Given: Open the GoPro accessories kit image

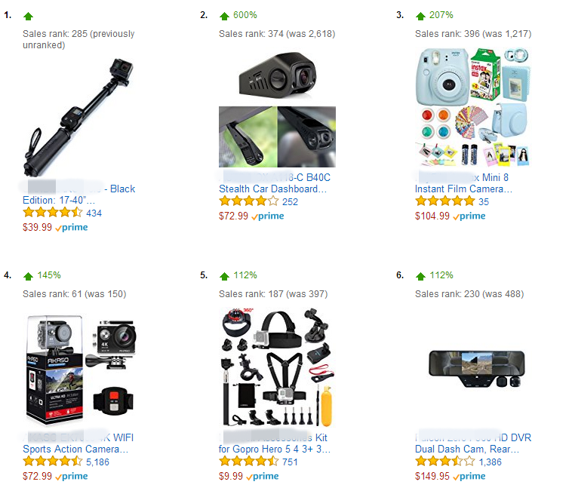Looking at the screenshot, I should click(x=277, y=367).
